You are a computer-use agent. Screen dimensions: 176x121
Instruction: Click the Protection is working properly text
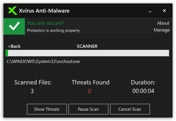[x=53, y=31]
